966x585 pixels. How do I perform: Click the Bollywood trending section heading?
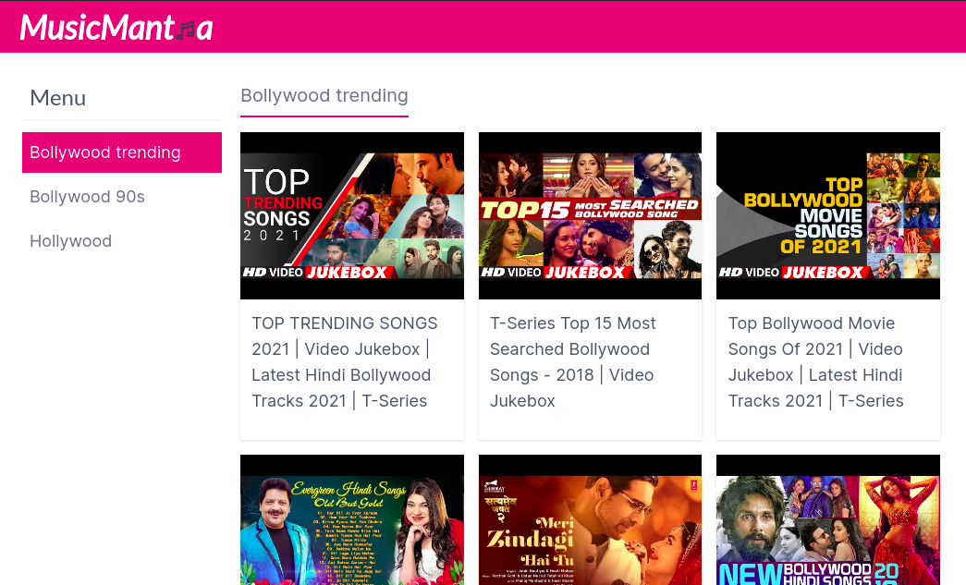[x=324, y=95]
